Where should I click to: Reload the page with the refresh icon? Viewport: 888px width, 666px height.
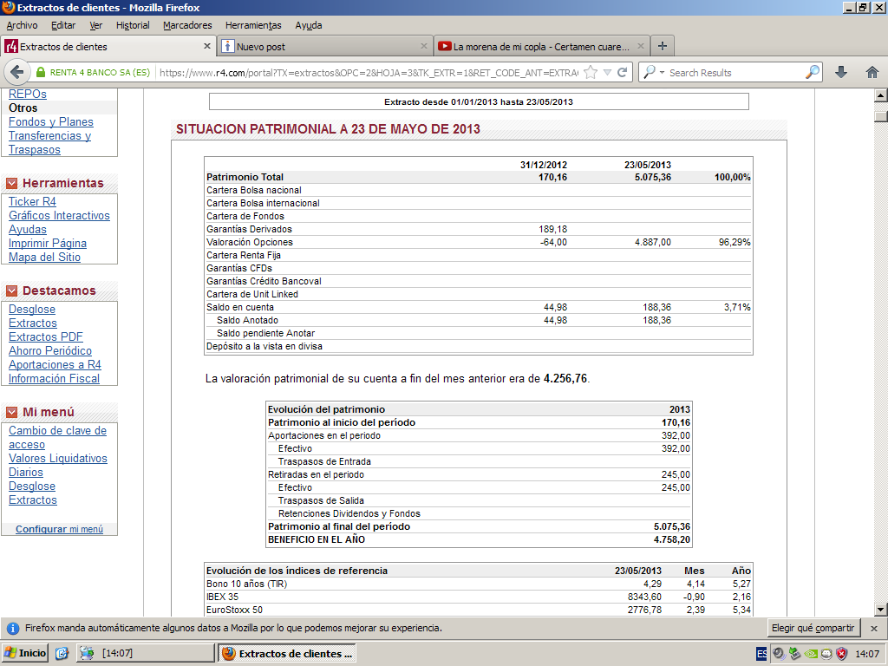click(x=622, y=73)
